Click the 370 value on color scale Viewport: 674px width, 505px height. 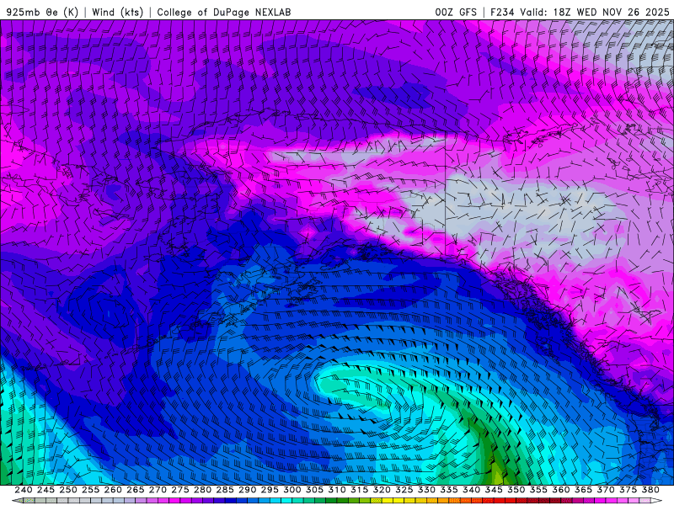tap(605, 490)
